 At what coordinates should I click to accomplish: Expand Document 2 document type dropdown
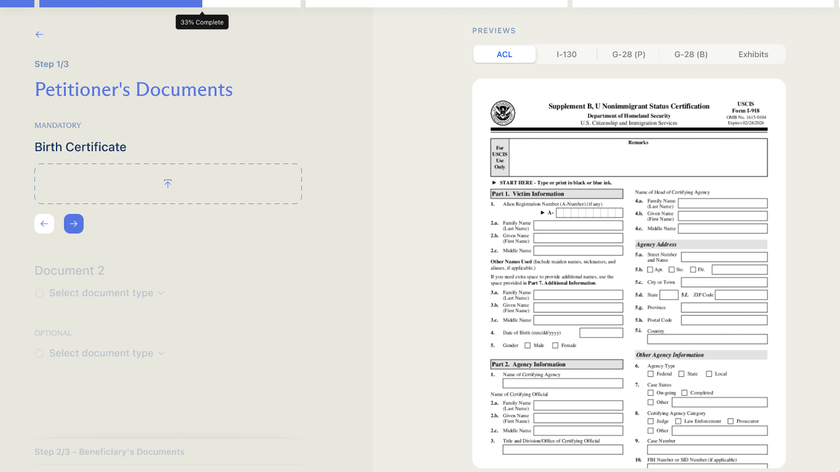coord(107,293)
